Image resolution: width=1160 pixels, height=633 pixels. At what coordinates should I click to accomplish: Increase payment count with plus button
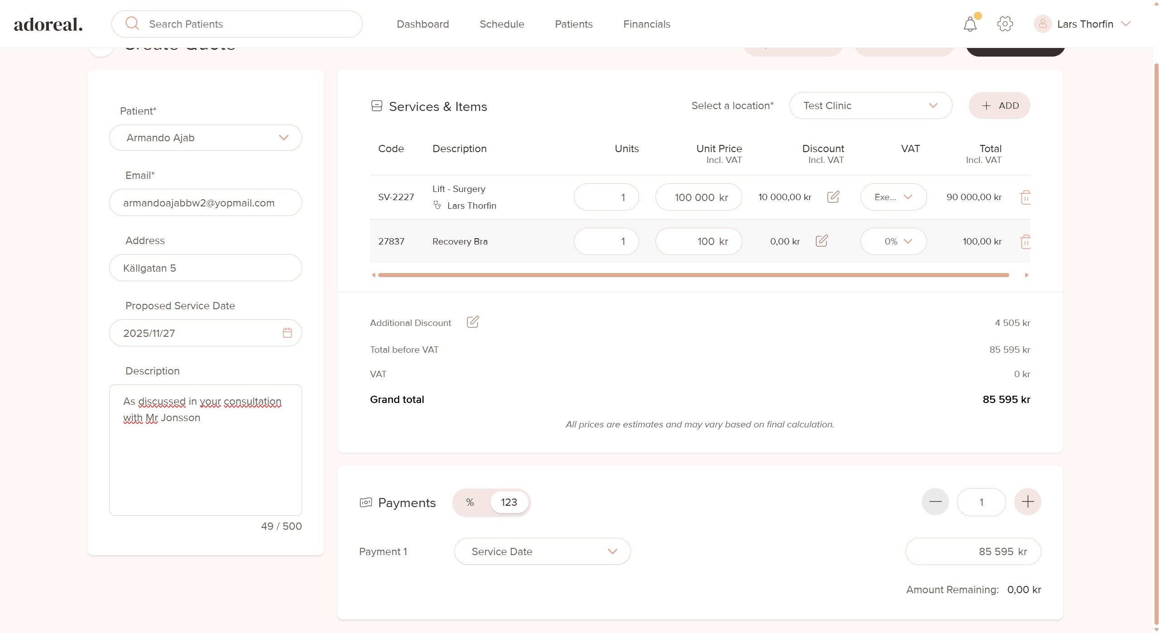pos(1027,502)
